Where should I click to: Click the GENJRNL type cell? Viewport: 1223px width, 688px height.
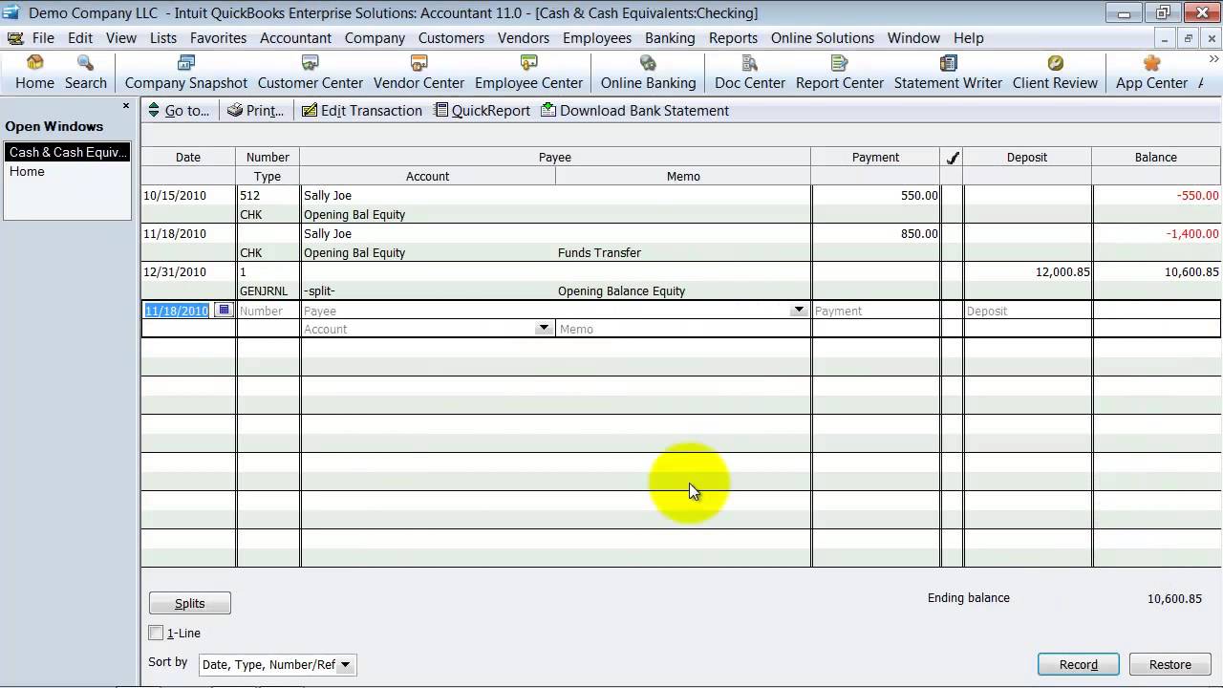click(x=264, y=290)
